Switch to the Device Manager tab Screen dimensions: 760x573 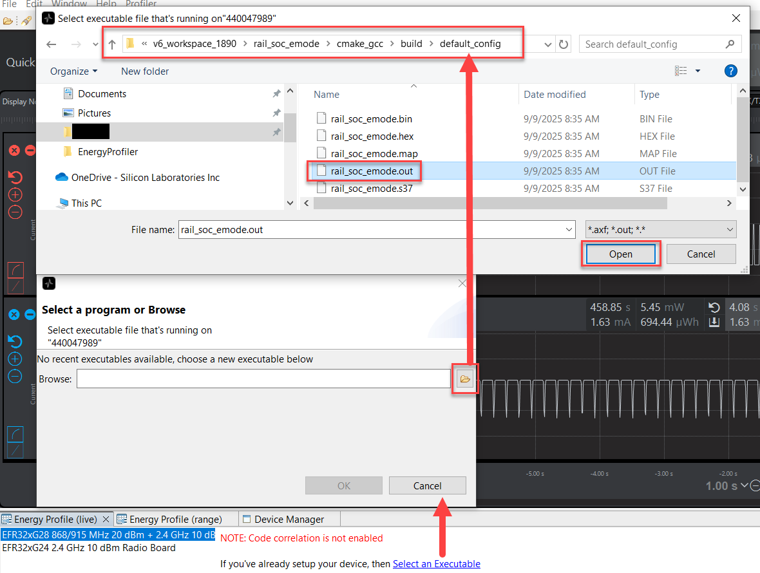coord(289,519)
